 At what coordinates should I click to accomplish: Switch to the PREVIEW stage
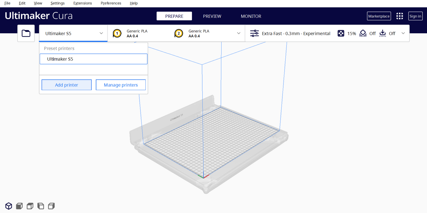coord(212,16)
